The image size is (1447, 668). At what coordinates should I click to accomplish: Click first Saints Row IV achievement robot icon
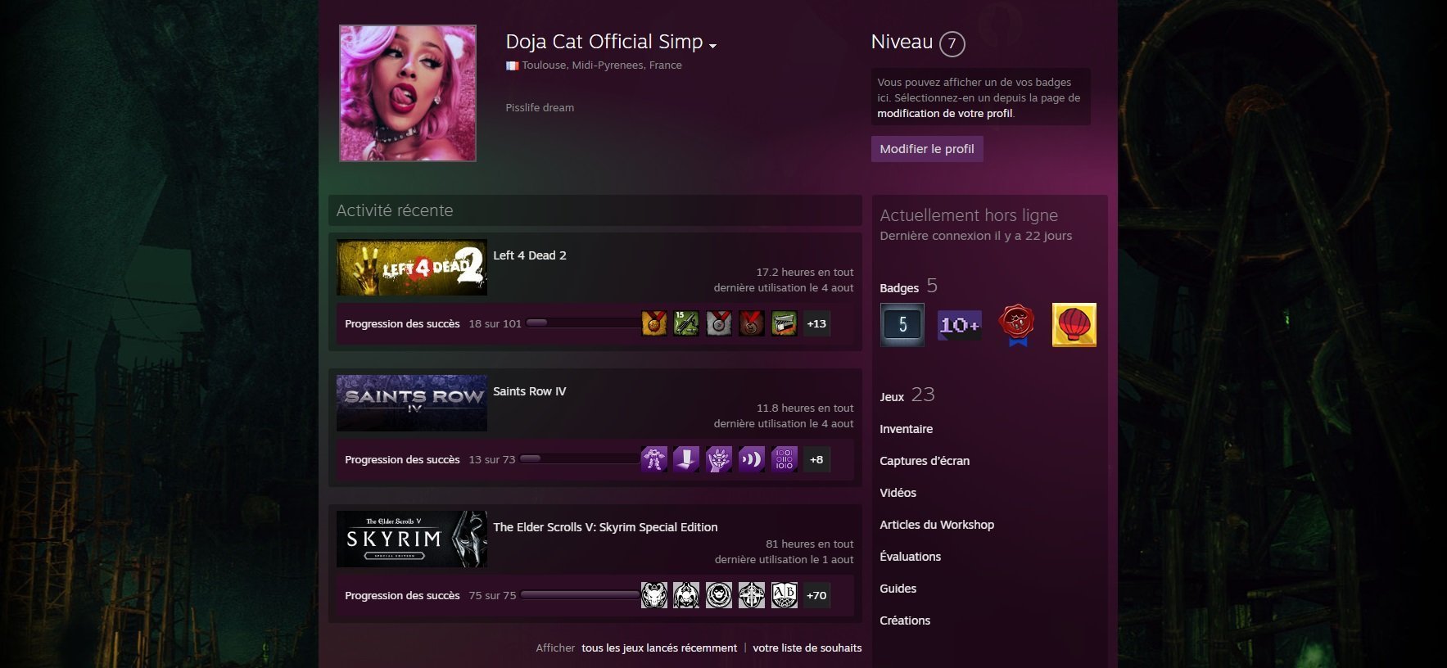tap(653, 459)
